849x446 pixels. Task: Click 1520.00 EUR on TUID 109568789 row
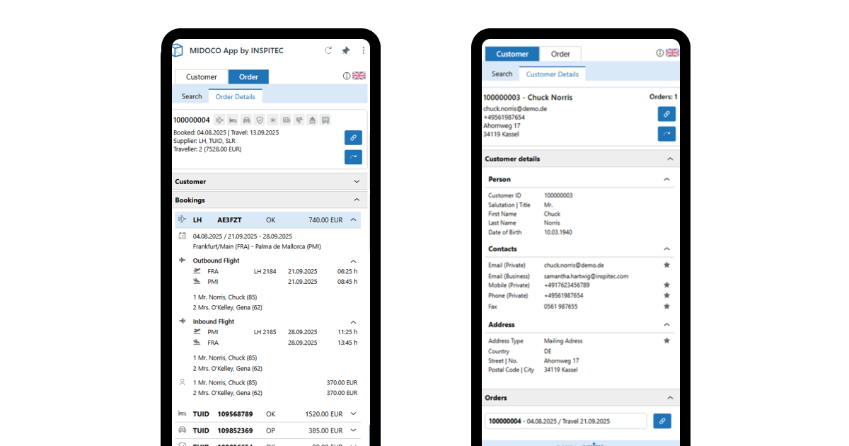pyautogui.click(x=324, y=414)
